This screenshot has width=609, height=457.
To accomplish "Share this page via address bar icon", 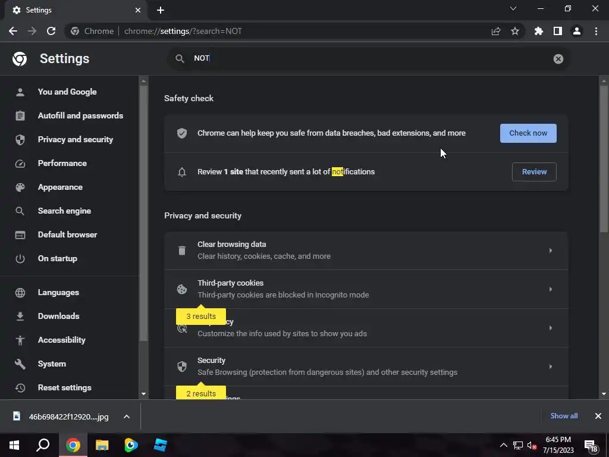I will [x=496, y=31].
